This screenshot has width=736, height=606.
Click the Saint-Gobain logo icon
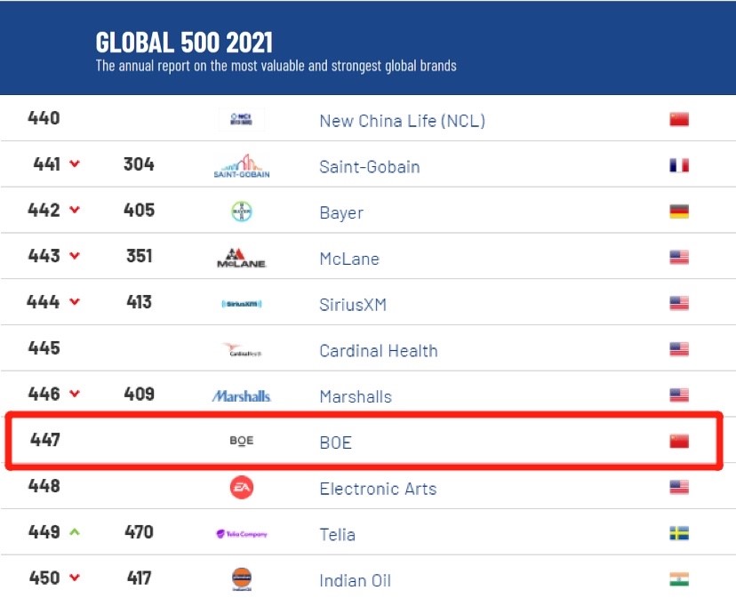click(241, 166)
